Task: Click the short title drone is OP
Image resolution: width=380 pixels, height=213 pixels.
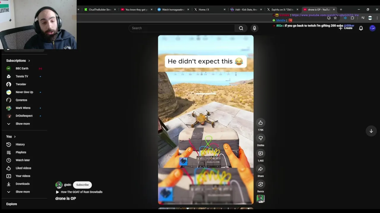Action: 66,199
